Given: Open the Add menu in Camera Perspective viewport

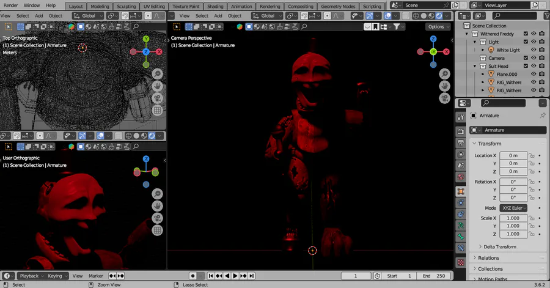Looking at the screenshot, I should (218, 16).
